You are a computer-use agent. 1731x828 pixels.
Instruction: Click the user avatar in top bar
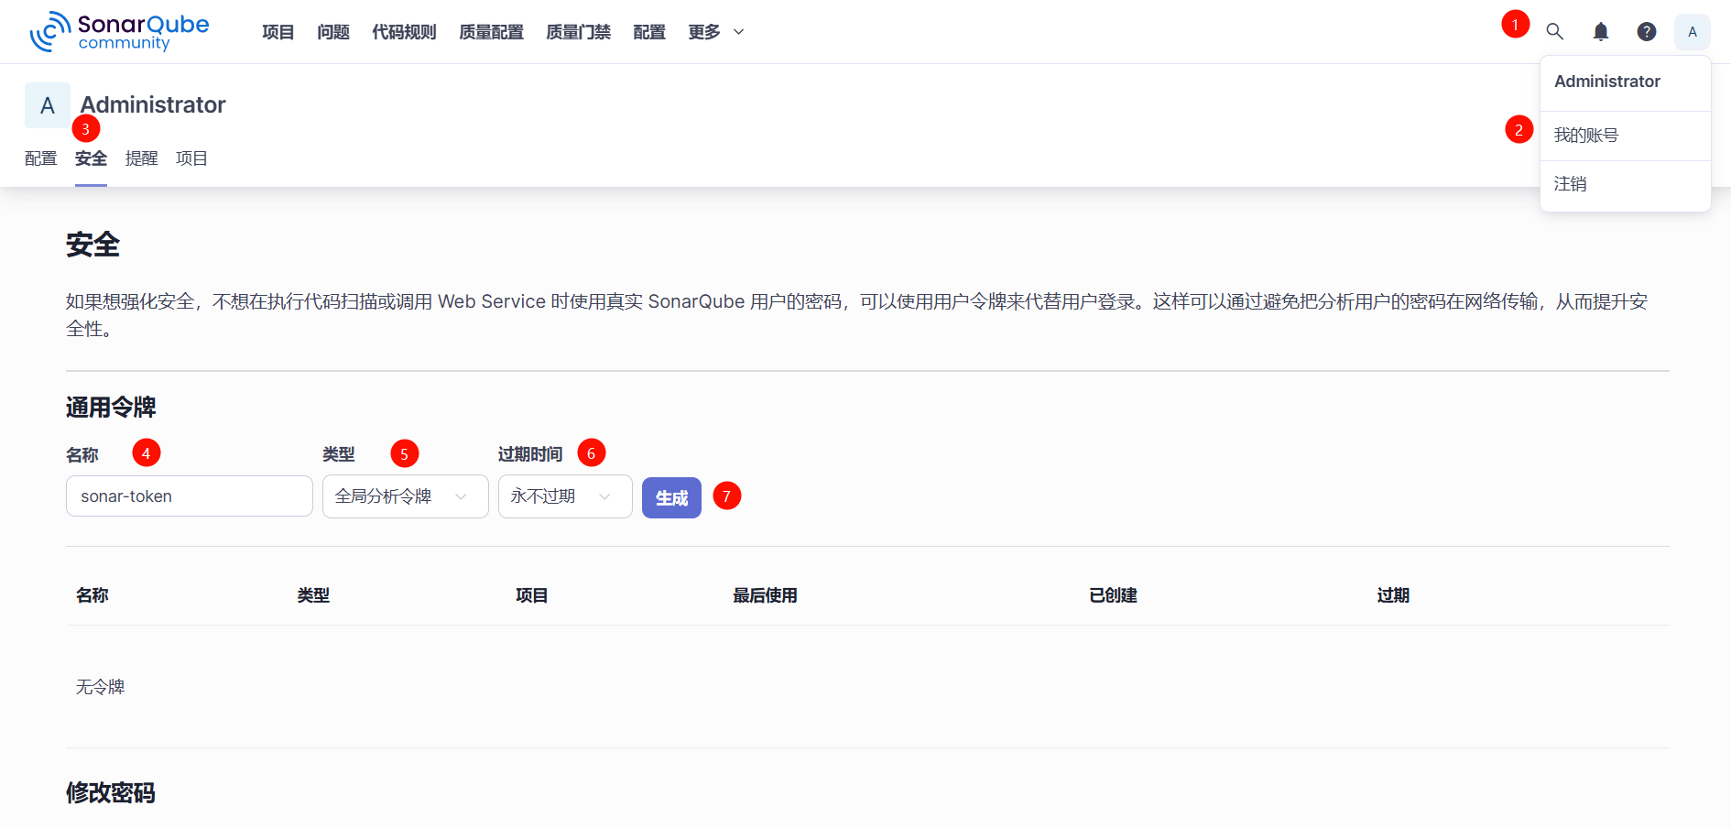[x=1692, y=32]
